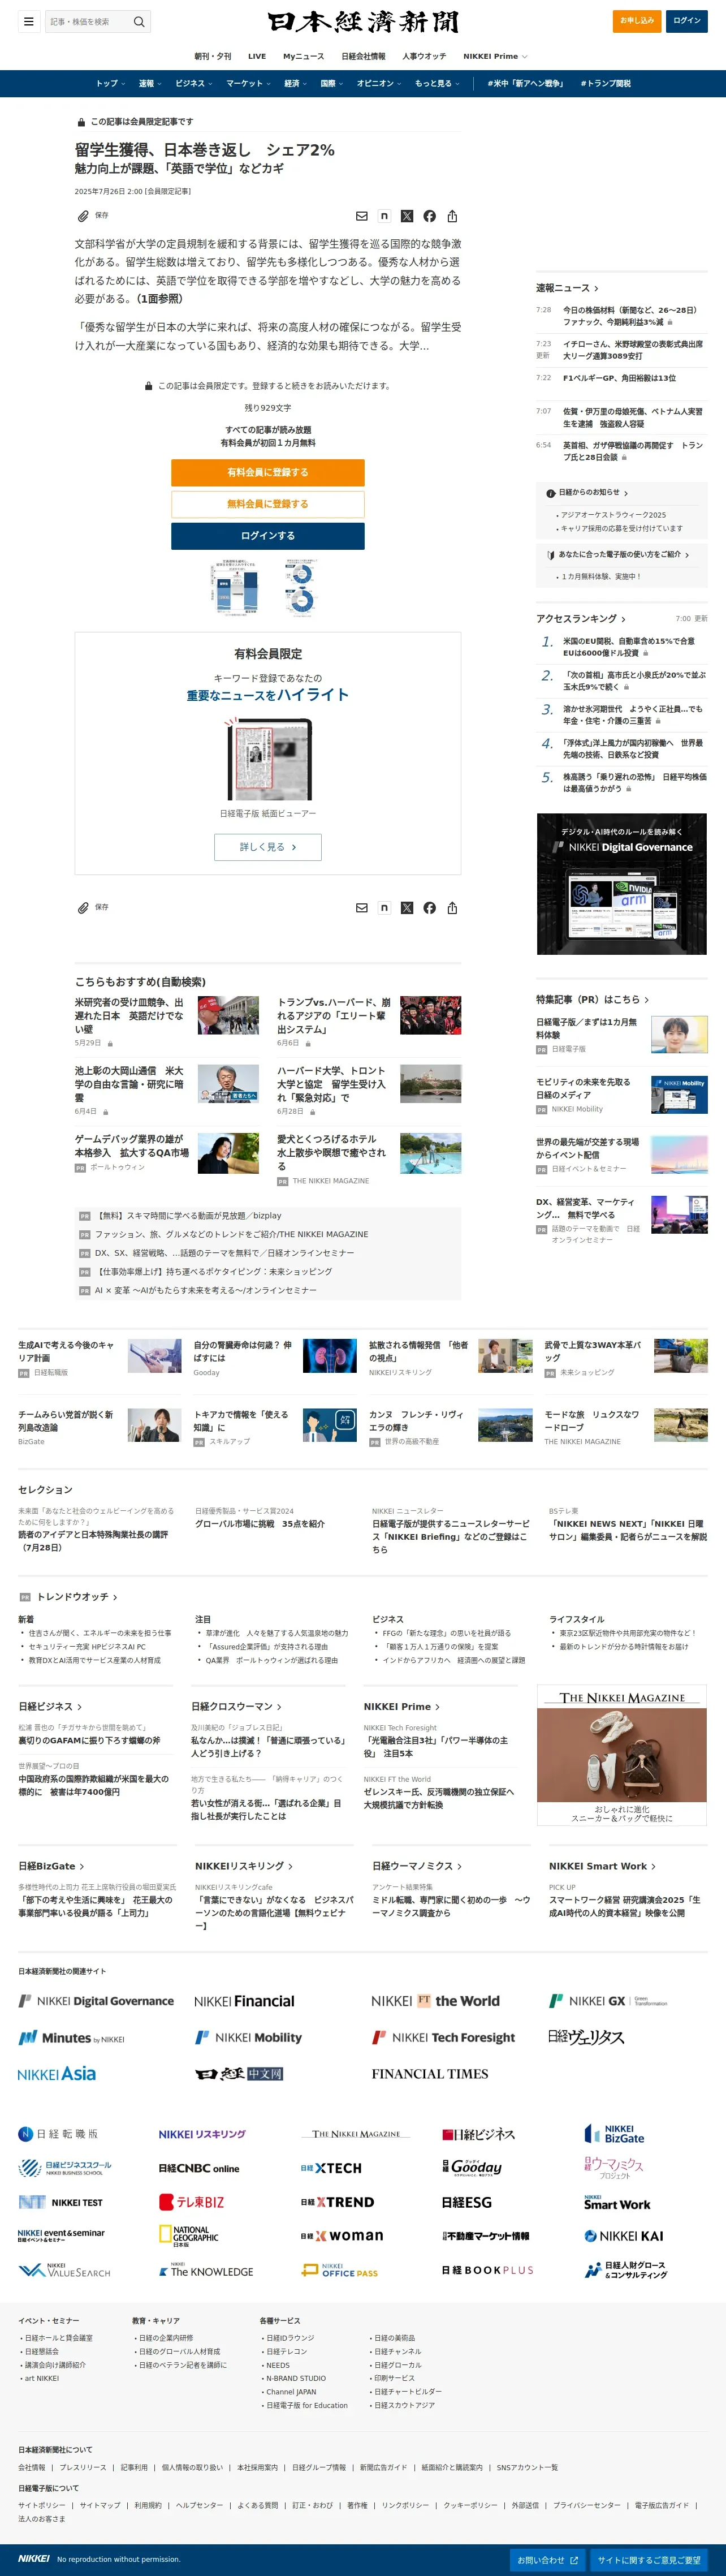Open プライバシーセンター footer link
The image size is (726, 2576).
click(x=587, y=2505)
